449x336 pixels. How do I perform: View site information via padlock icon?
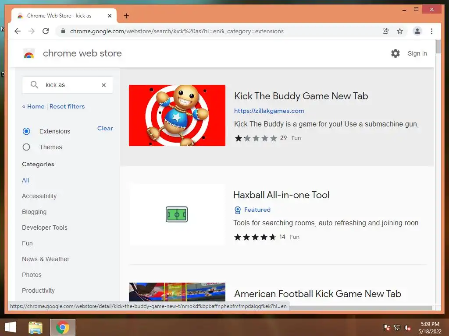click(x=63, y=31)
